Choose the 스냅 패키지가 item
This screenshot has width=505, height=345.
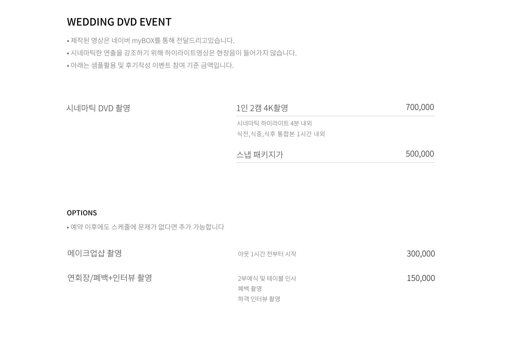(x=260, y=155)
